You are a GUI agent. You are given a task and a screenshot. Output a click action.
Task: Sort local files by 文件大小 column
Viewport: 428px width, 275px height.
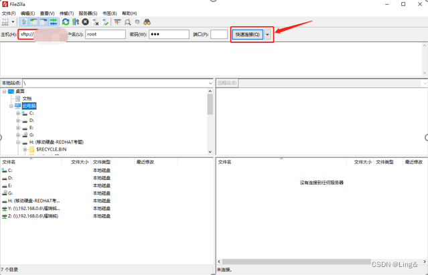click(76, 162)
